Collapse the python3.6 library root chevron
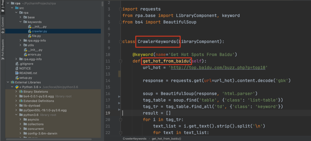Viewport: 311px width, 141px height. click(16, 115)
